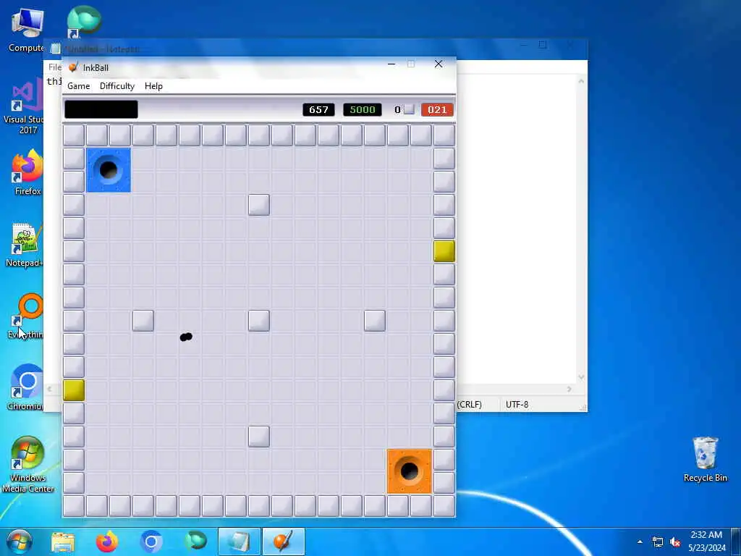
Task: Click the score counter showing 657
Action: [x=318, y=110]
